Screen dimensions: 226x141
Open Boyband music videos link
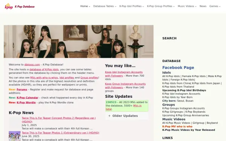click(x=212, y=123)
